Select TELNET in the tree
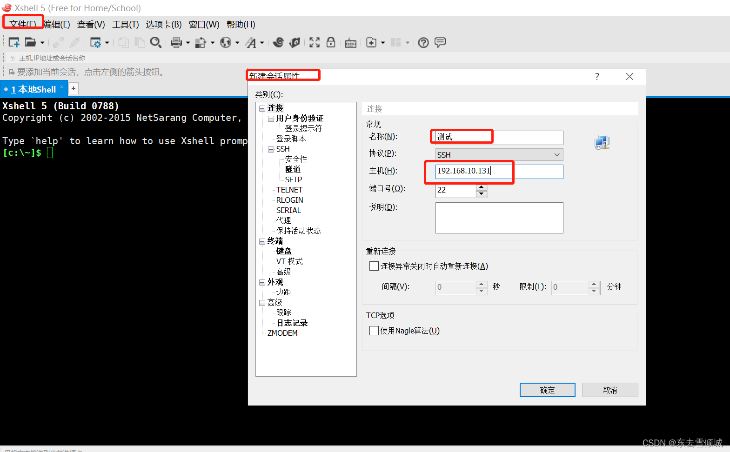This screenshot has width=730, height=452. 289,190
